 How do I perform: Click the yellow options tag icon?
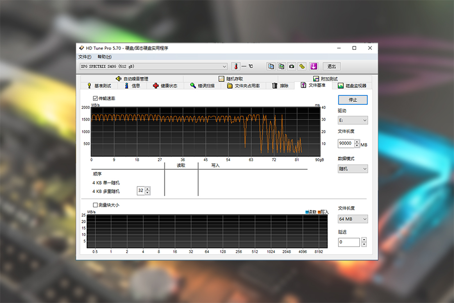[x=302, y=66]
